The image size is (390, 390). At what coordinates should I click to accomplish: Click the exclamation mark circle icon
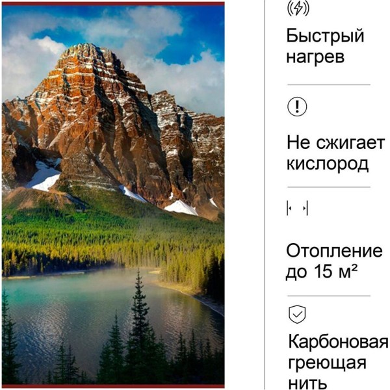[x=297, y=107]
